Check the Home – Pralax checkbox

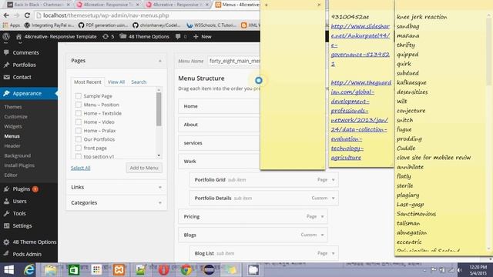[79, 130]
